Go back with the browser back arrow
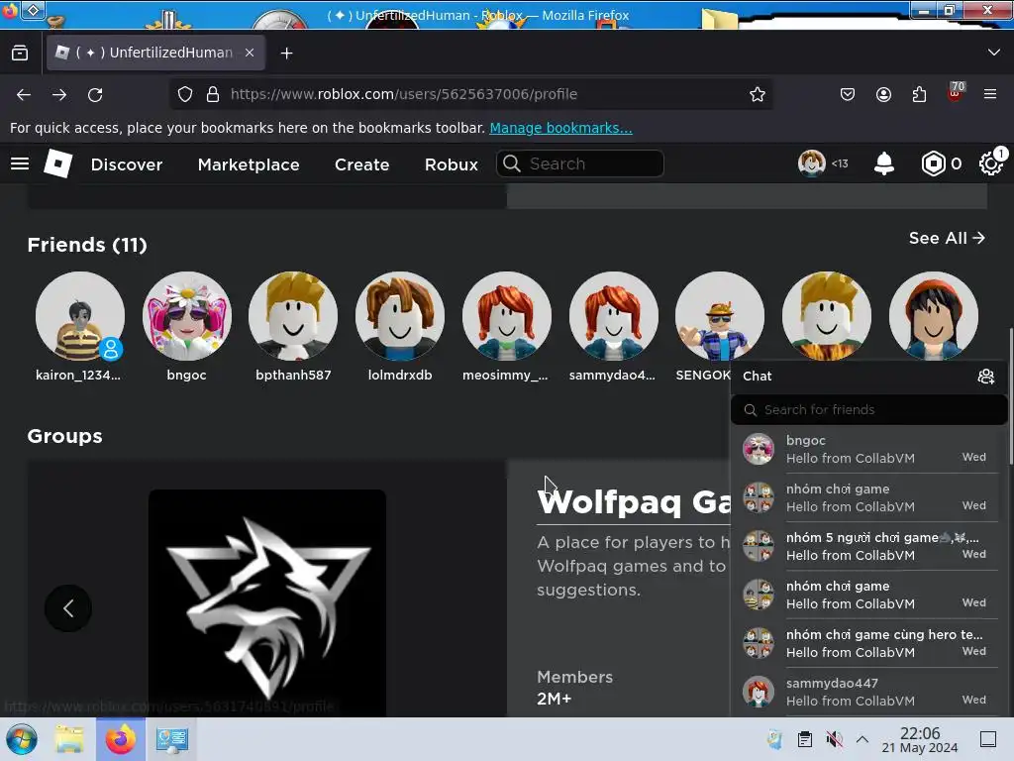The image size is (1014, 761). point(24,94)
